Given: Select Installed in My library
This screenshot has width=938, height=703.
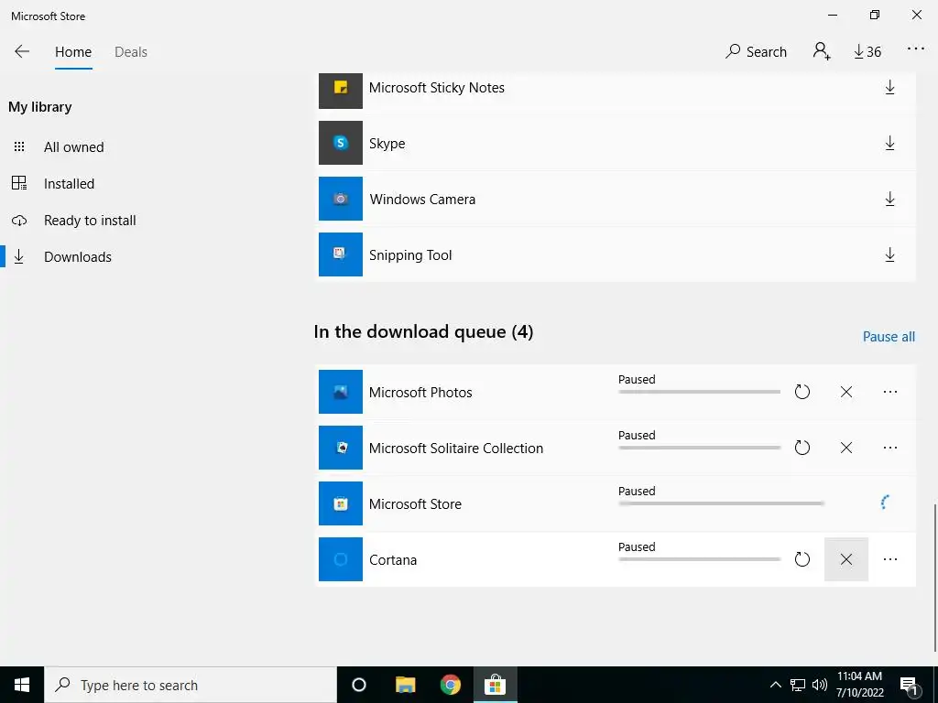Looking at the screenshot, I should pos(69,183).
